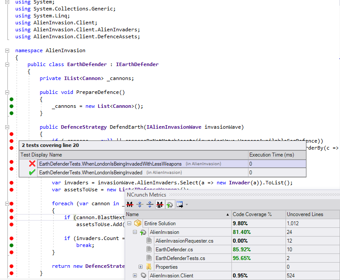Collapse the DefendEarth method block
This screenshot has width=340, height=280.
[7, 127]
